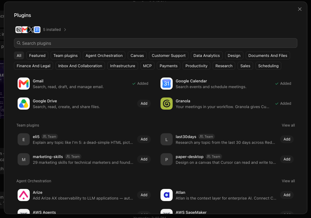Image resolution: width=311 pixels, height=218 pixels.
Task: Filter by Inbox And Collaboration category
Action: (x=80, y=66)
